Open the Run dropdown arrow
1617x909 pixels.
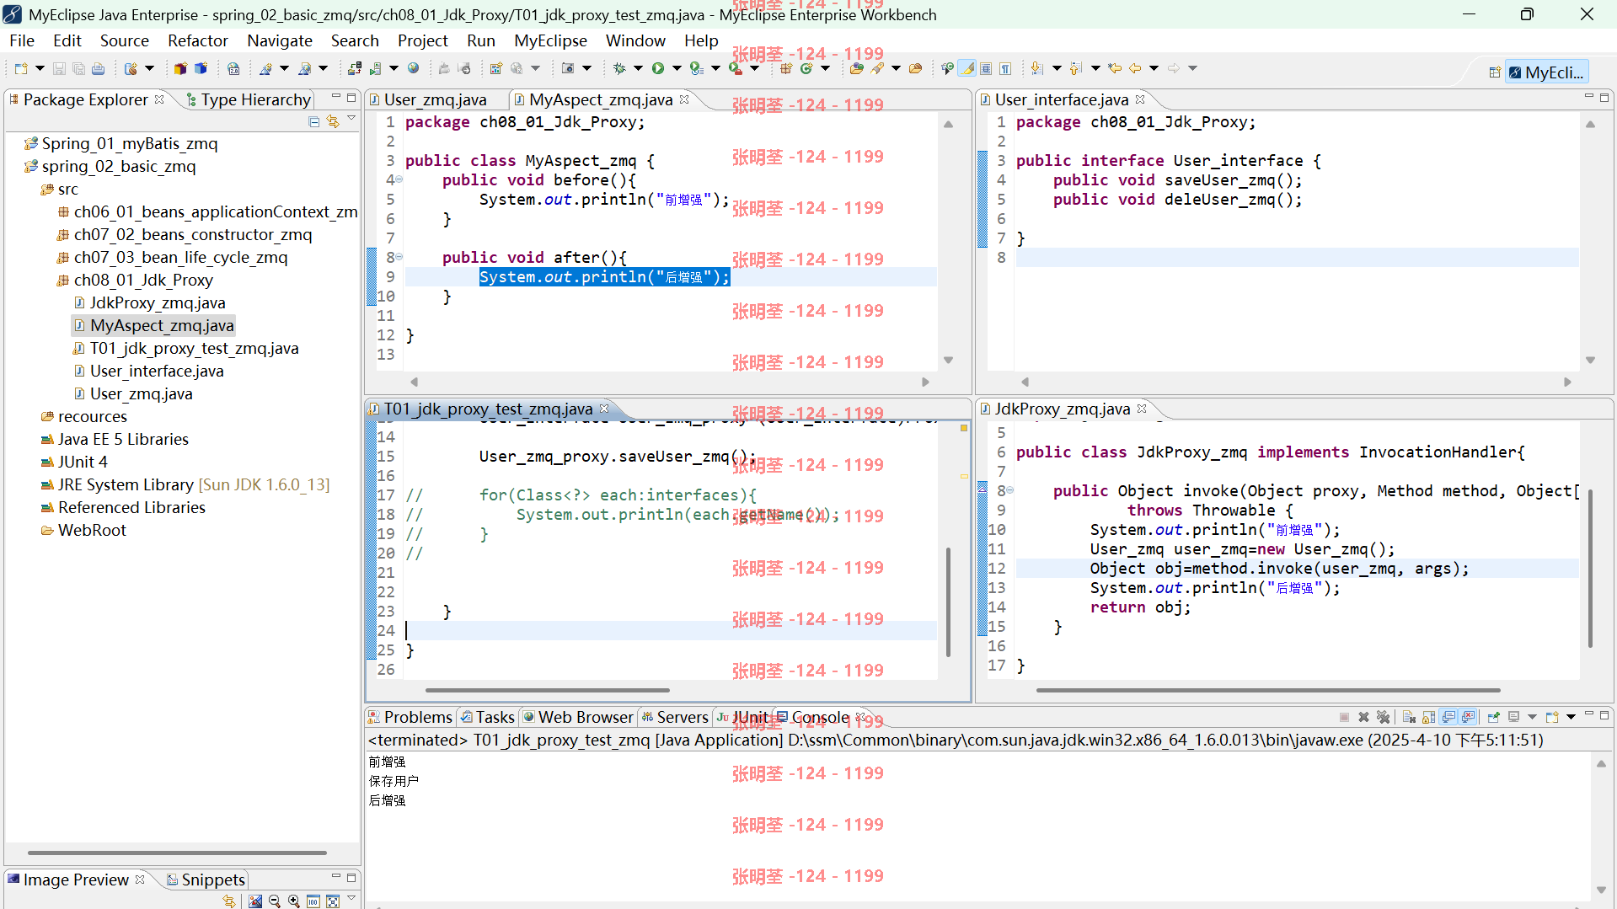(x=677, y=68)
